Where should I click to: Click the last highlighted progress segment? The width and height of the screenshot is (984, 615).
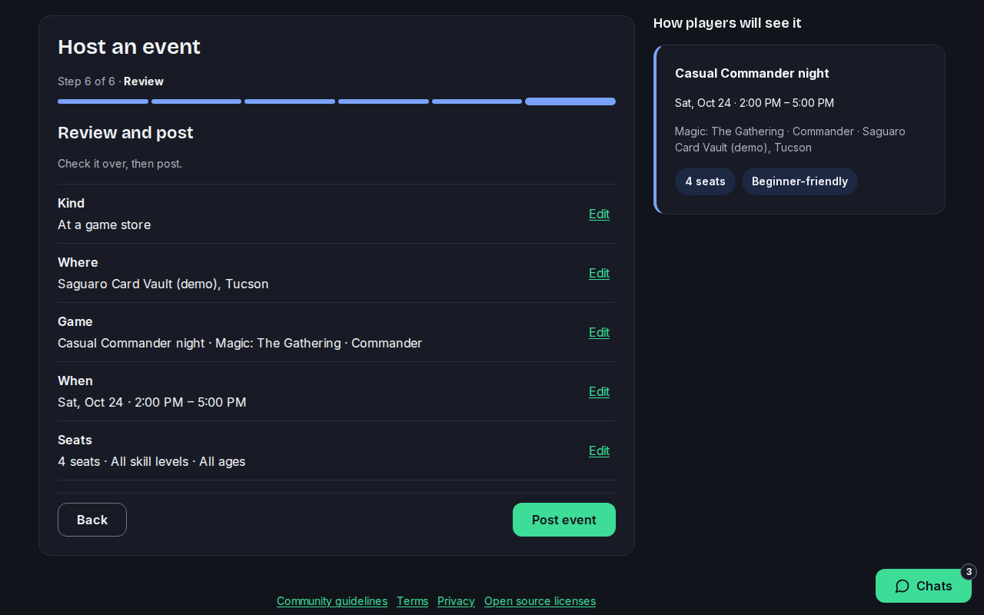tap(570, 101)
